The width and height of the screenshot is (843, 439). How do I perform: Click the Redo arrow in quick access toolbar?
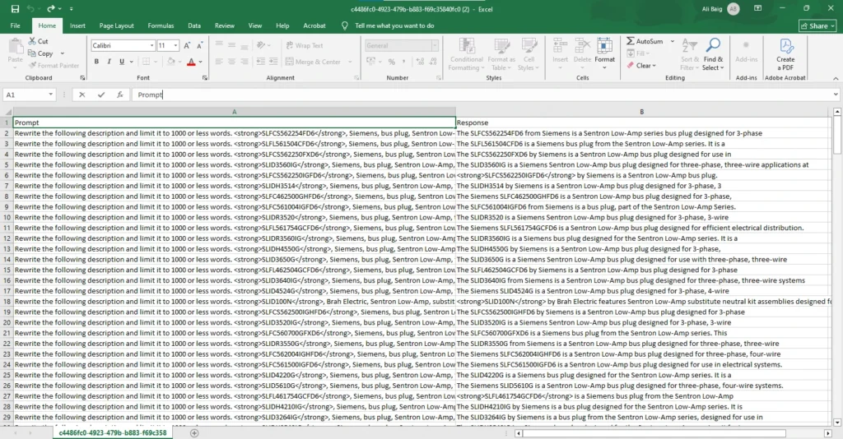pos(50,8)
